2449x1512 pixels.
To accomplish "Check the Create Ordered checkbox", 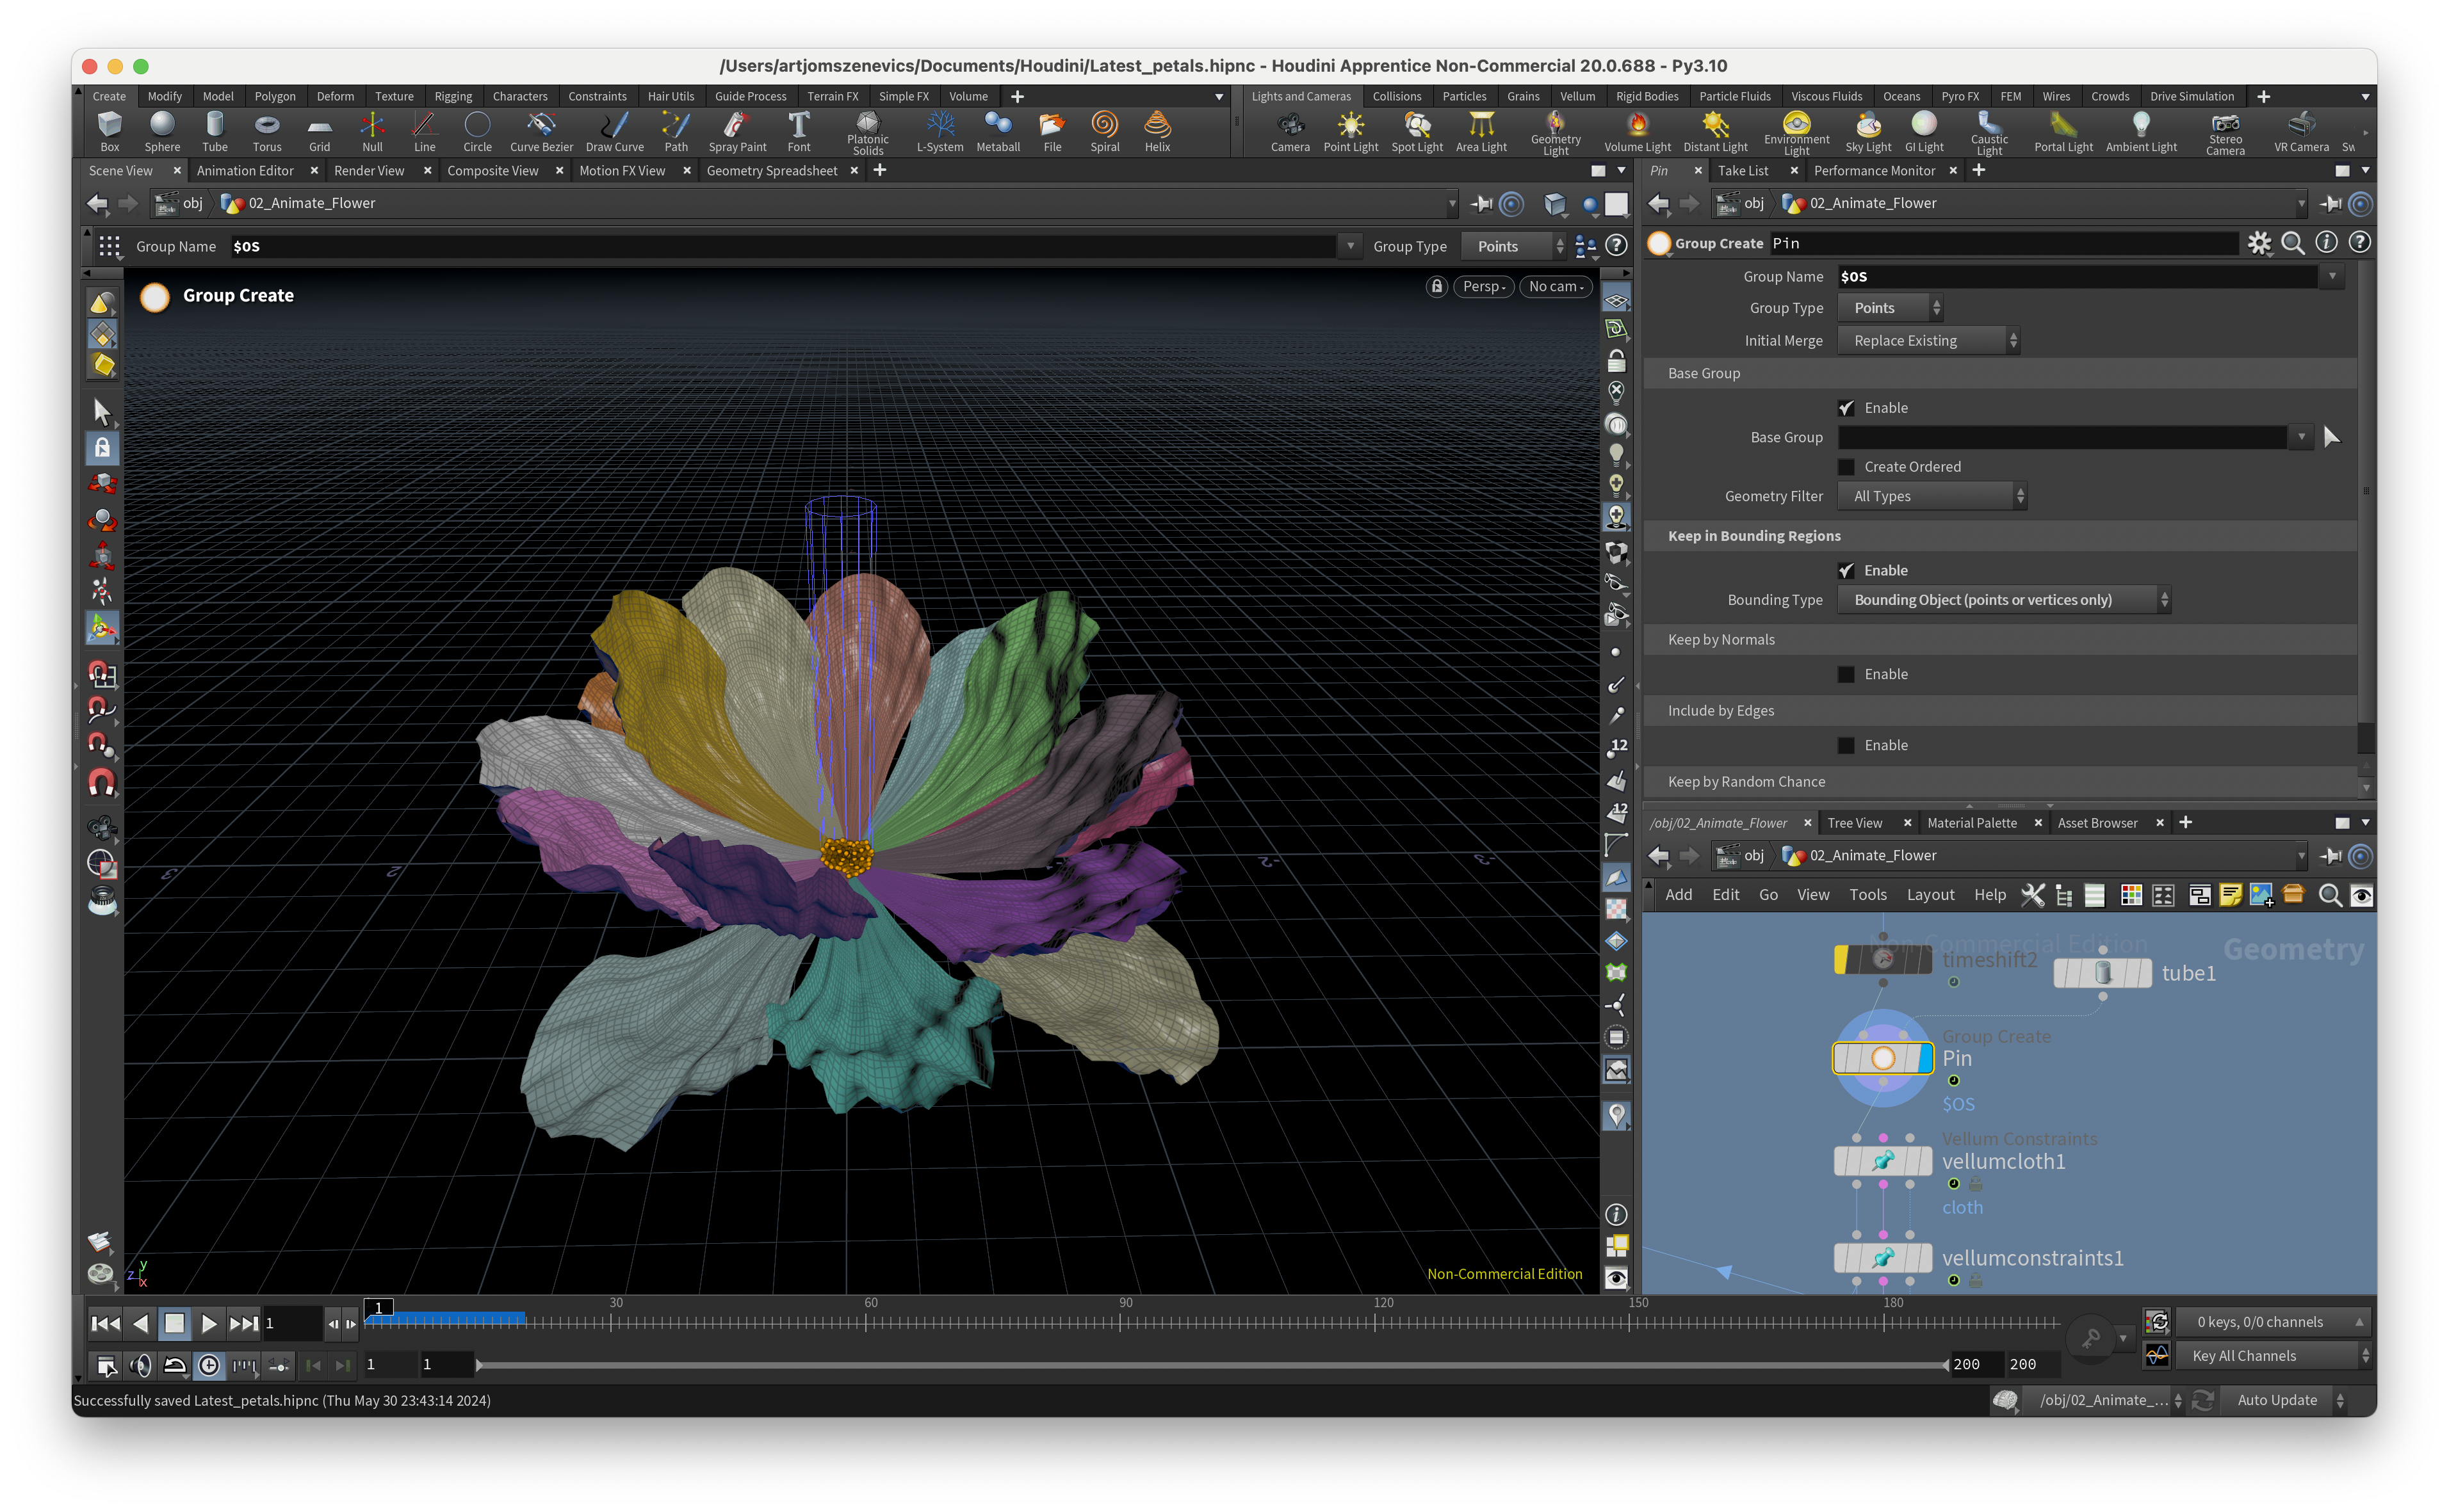I will [1847, 467].
